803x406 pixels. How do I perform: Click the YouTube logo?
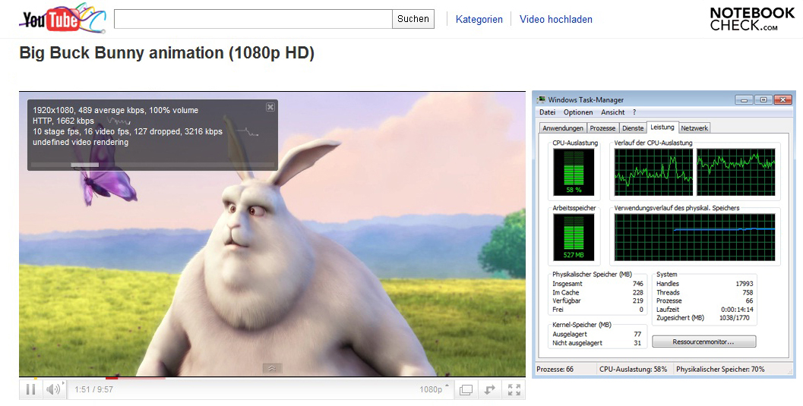[62, 18]
